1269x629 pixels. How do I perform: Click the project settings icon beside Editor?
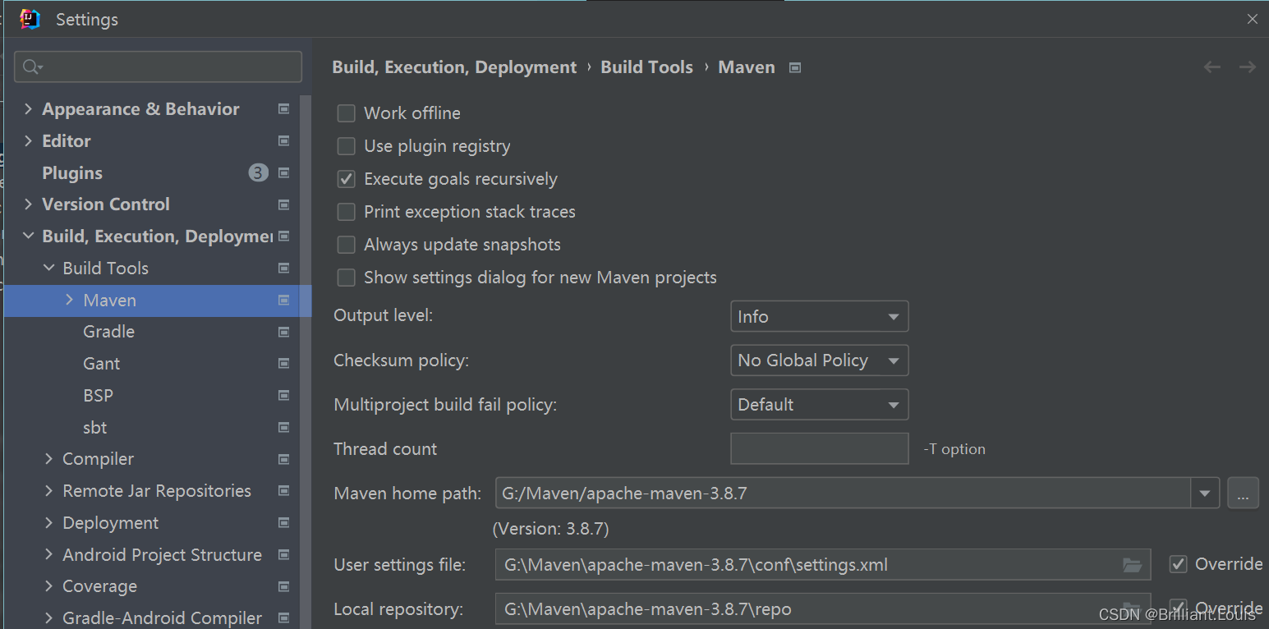[x=284, y=141]
